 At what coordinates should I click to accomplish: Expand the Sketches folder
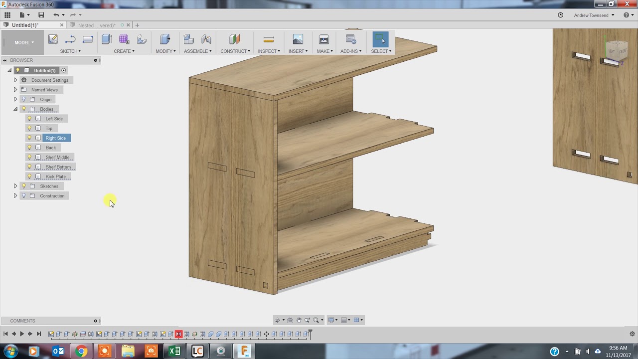coord(15,186)
